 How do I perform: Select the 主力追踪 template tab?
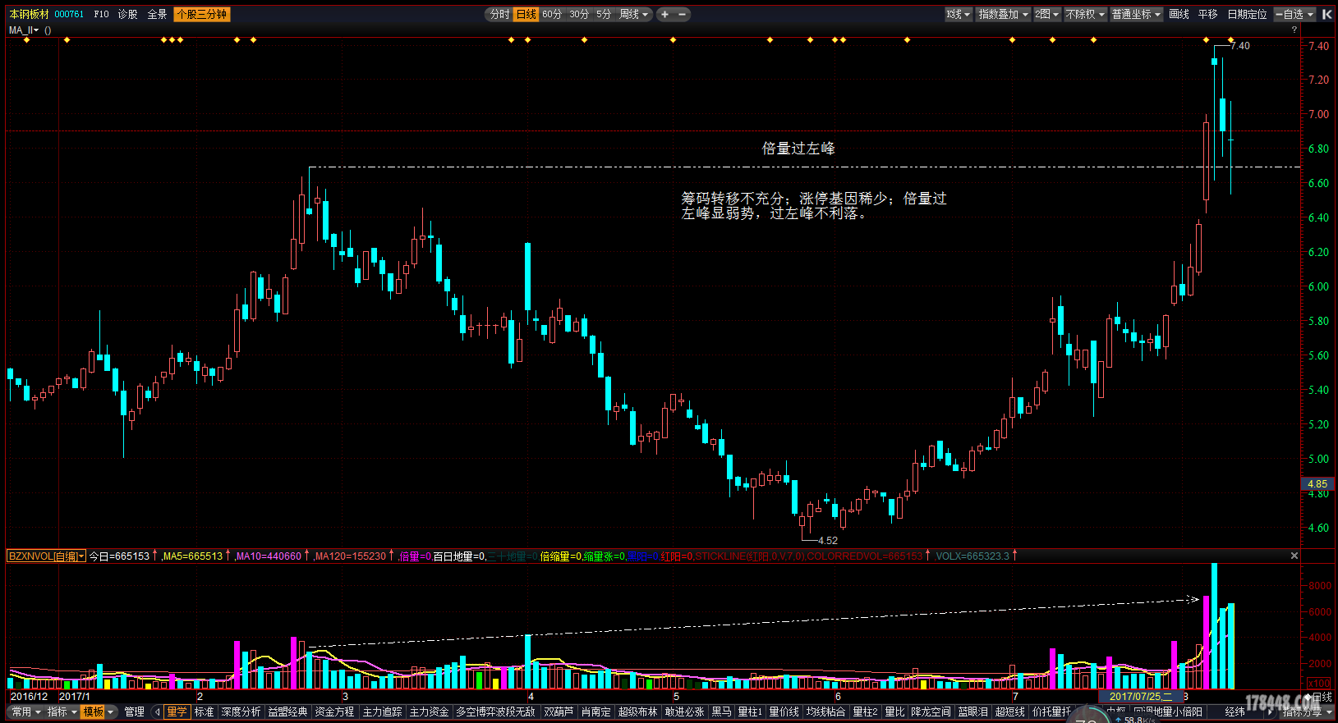[382, 712]
